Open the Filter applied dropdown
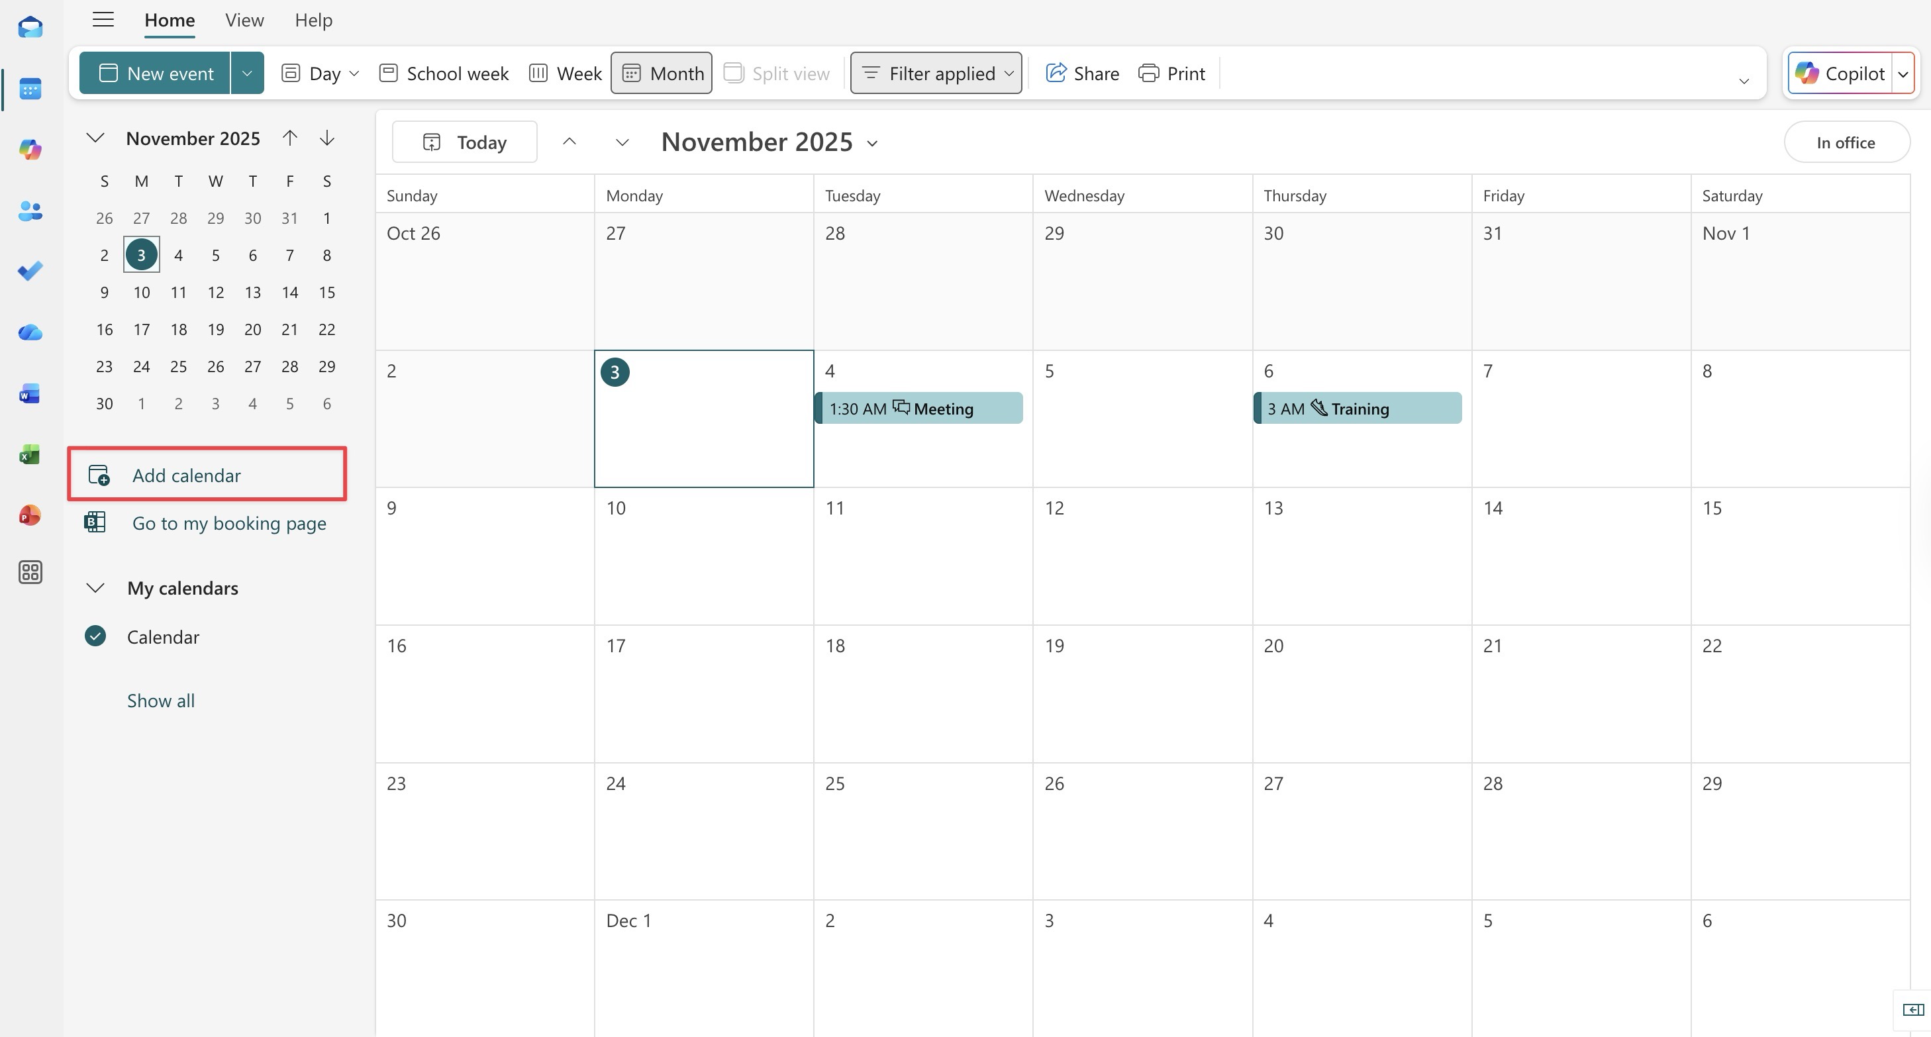Image resolution: width=1931 pixels, height=1037 pixels. 936,74
